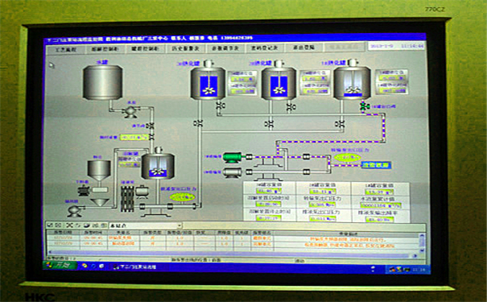Toggle the green outlet valve under the rightmost tank
The image size is (487, 302).
(363, 106)
